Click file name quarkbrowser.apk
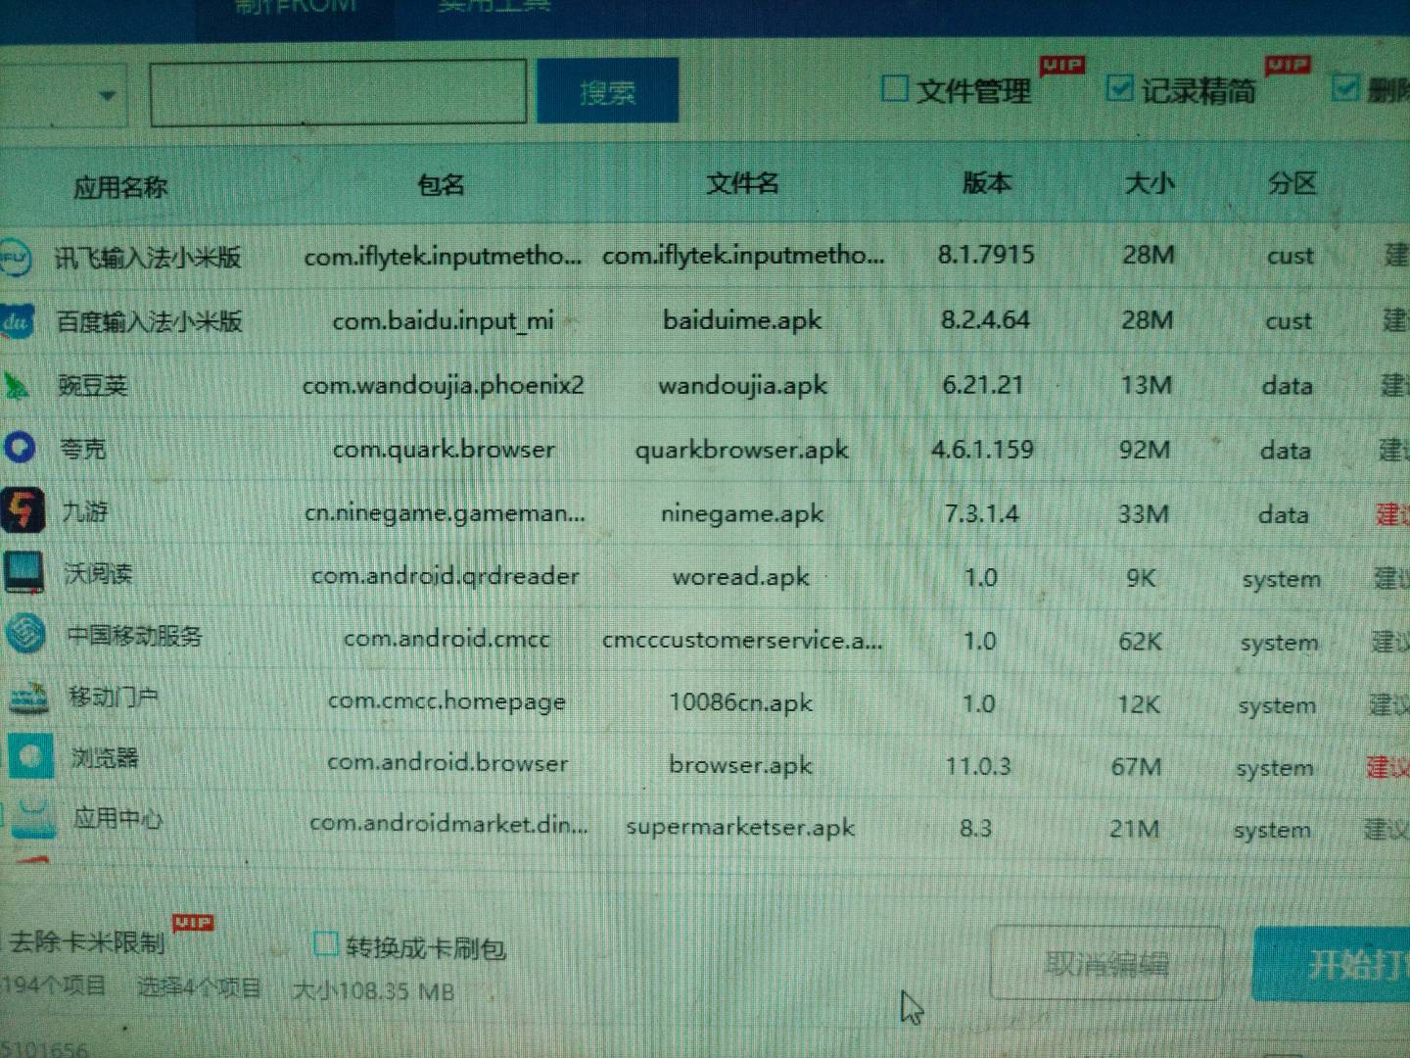 click(x=742, y=450)
